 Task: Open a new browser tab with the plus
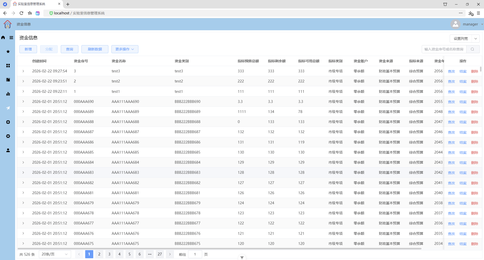tap(68, 4)
